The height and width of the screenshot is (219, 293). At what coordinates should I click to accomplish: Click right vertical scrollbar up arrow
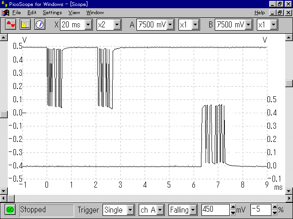pyautogui.click(x=289, y=37)
